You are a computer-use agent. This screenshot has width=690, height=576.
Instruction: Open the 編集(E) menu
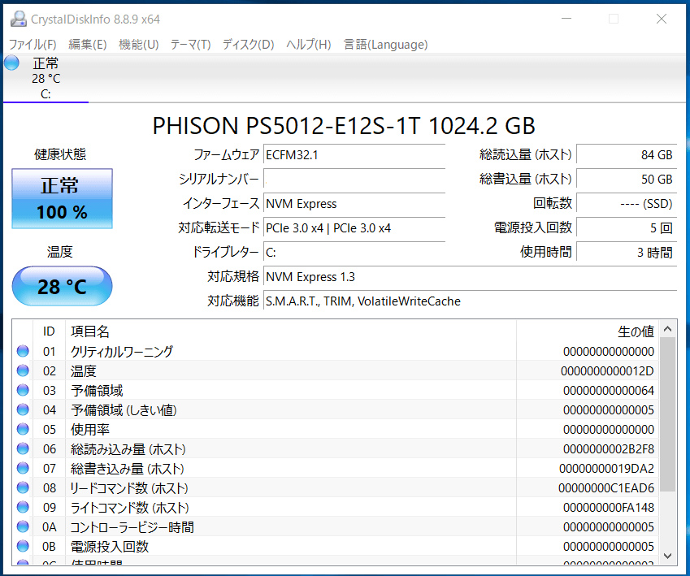[x=88, y=45]
